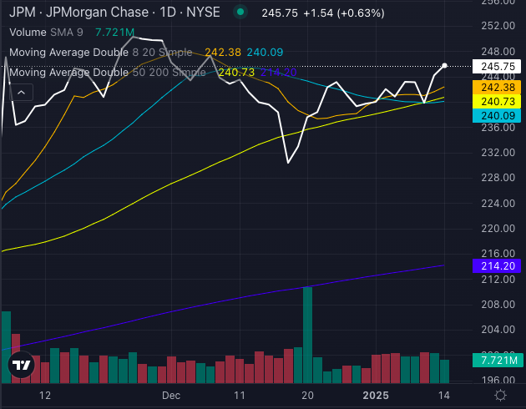Screen dimensions: 526x409
Task: Click the 12 date axis label
Action: (x=45, y=396)
